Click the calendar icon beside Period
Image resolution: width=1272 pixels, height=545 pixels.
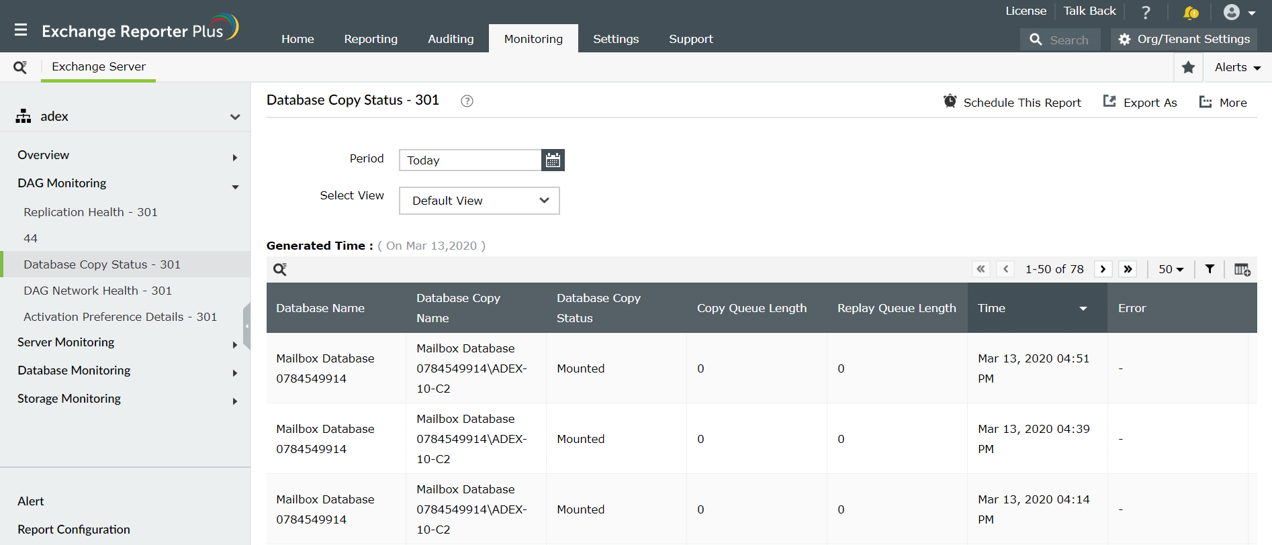pos(553,160)
